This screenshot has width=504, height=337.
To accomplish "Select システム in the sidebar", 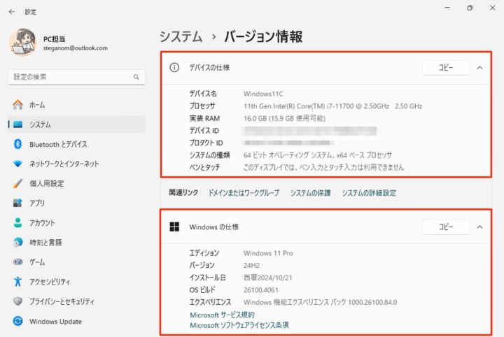I will coord(76,124).
